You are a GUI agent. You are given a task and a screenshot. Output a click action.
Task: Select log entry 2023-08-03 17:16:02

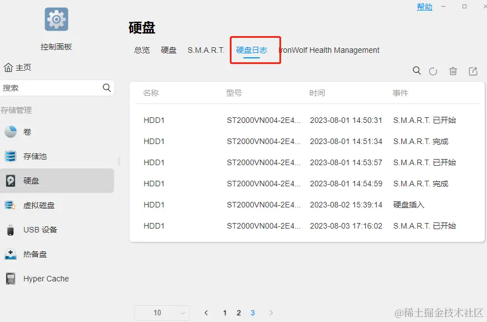click(x=307, y=226)
